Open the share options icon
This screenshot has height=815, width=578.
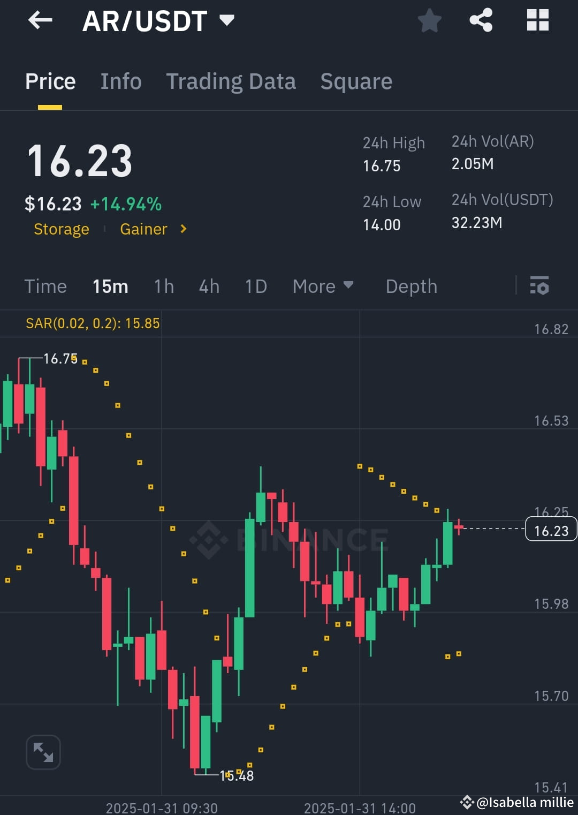(481, 20)
